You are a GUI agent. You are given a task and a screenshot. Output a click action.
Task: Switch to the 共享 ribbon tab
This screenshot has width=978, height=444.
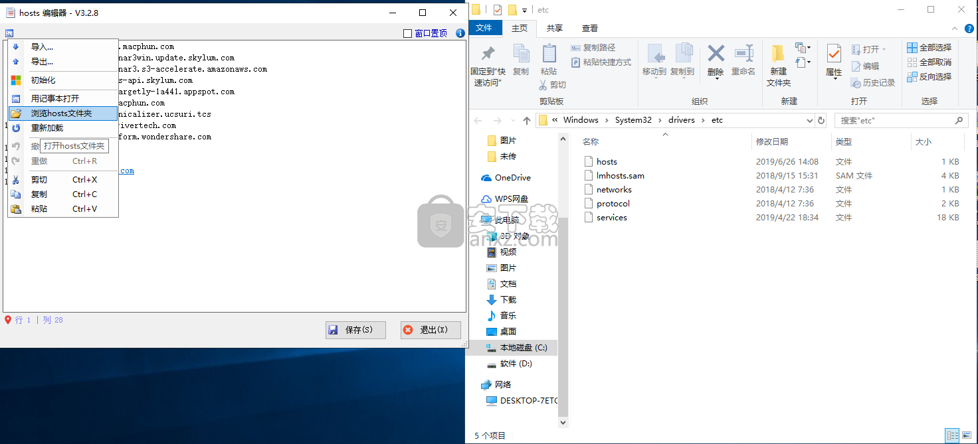click(554, 28)
